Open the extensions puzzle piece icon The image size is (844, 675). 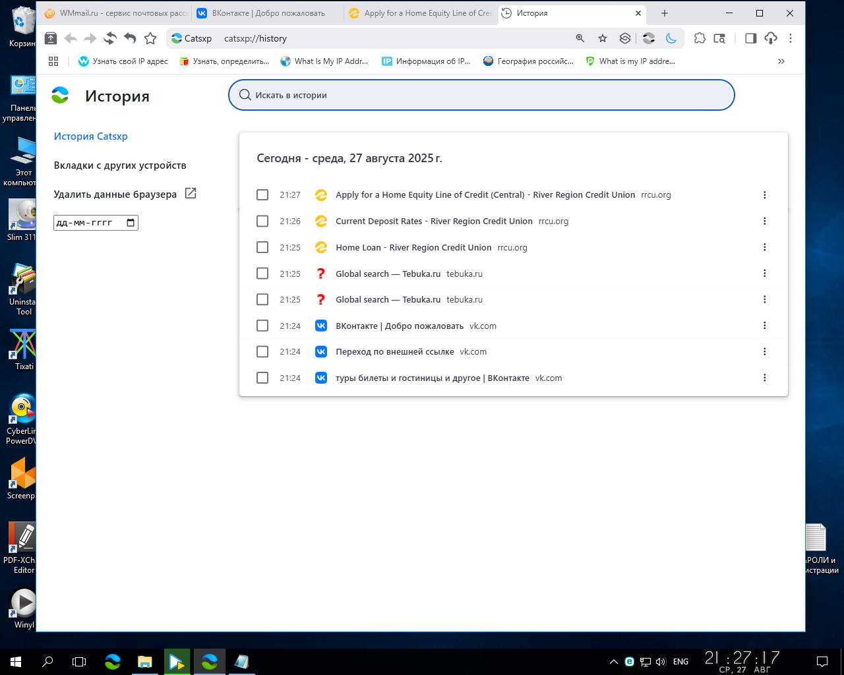pos(700,38)
